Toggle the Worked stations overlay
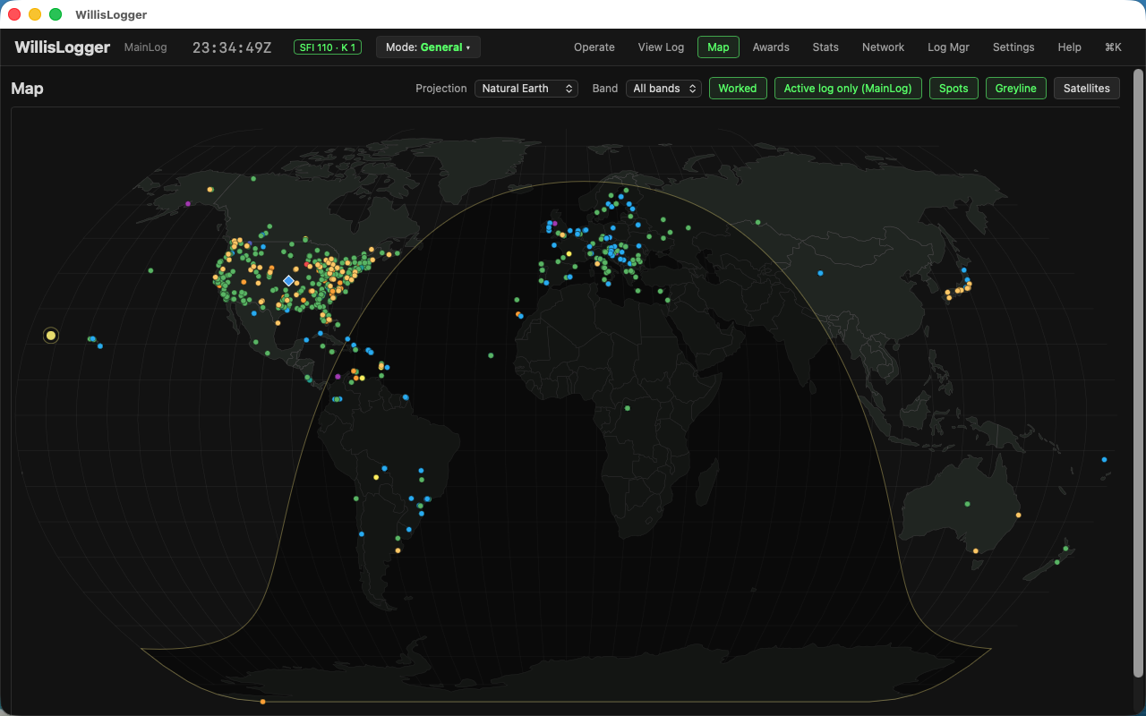The height and width of the screenshot is (716, 1146). [x=738, y=89]
